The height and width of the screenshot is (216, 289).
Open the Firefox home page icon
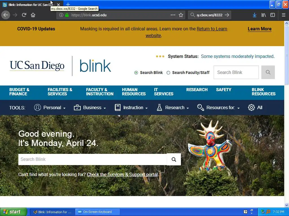click(x=33, y=15)
